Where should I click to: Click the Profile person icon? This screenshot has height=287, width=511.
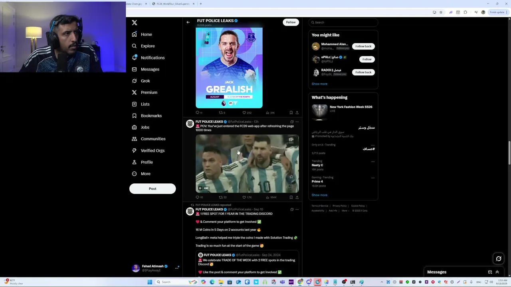point(134,162)
